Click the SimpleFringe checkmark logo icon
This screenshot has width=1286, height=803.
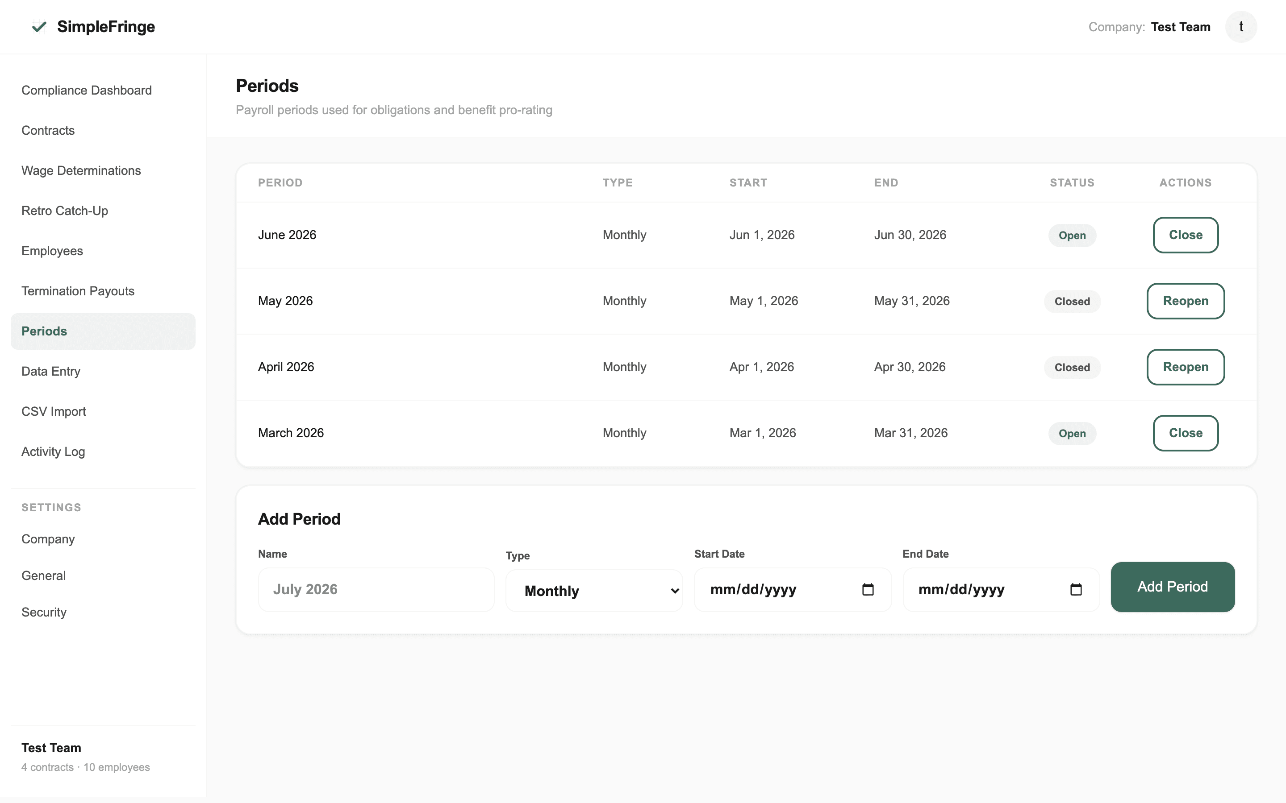(39, 27)
